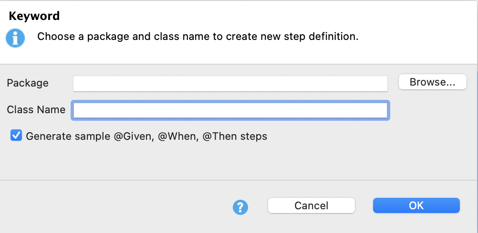Click the 'Generate sample @Given, @When, @Then steps' label
This screenshot has width=478, height=233.
click(146, 136)
